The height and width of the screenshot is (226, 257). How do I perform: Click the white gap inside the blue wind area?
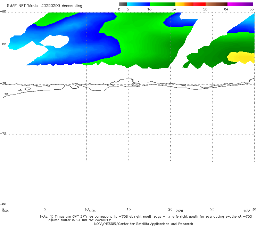55,41
